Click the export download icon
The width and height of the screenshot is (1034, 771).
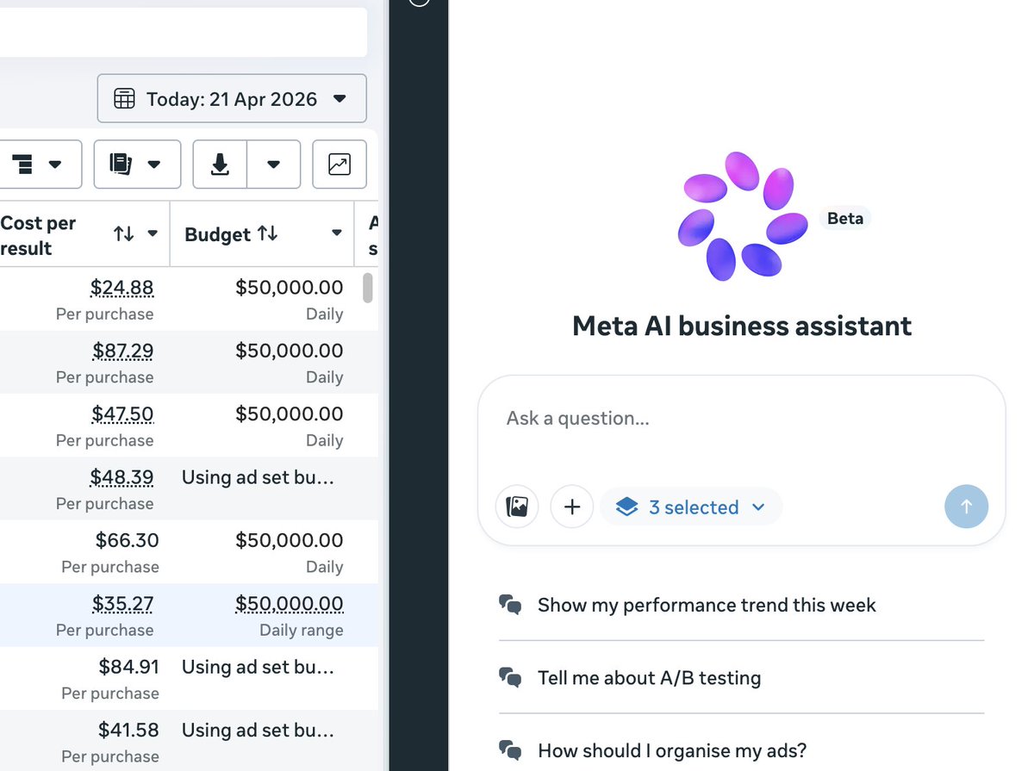coord(220,164)
